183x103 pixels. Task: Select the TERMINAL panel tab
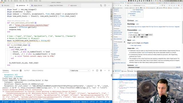6,71
